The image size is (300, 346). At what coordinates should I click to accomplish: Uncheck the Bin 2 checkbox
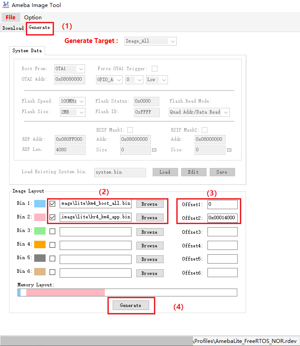53,218
